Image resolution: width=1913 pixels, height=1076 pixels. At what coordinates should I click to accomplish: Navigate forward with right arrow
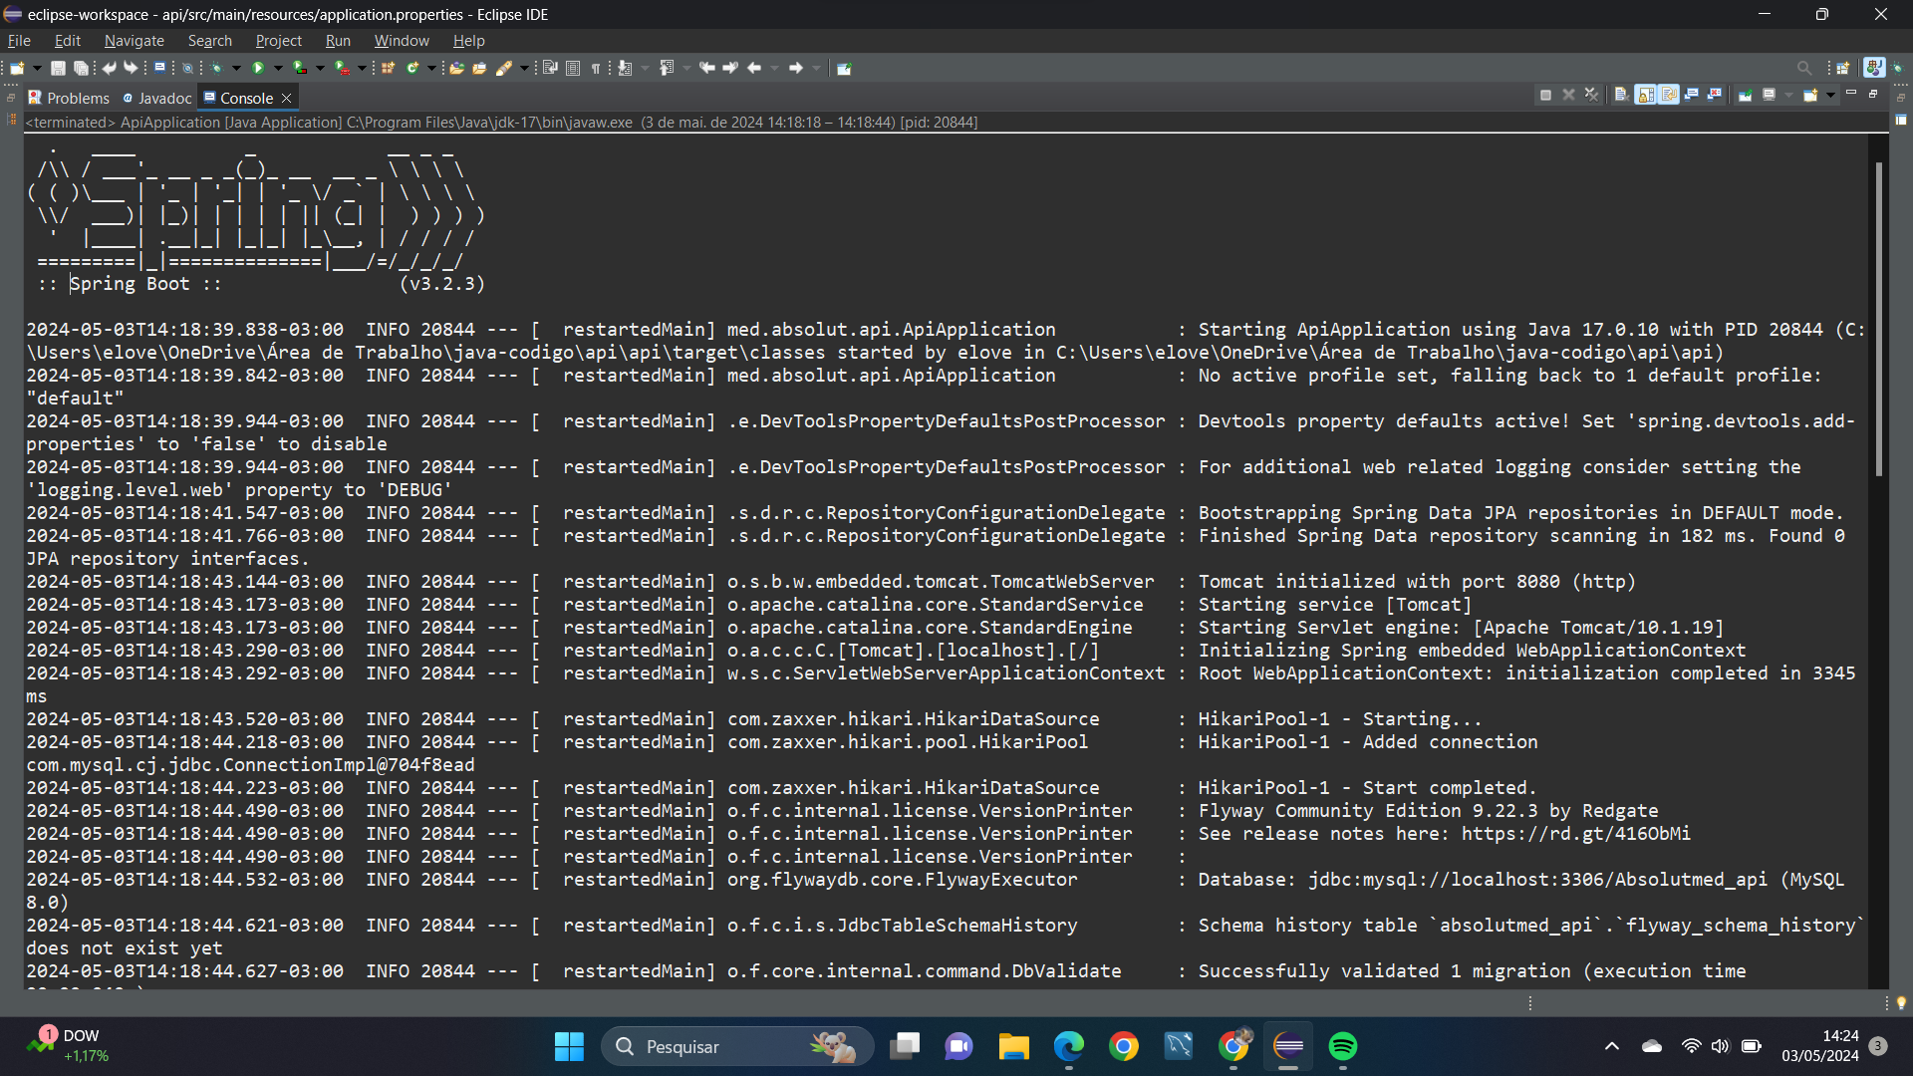(796, 68)
